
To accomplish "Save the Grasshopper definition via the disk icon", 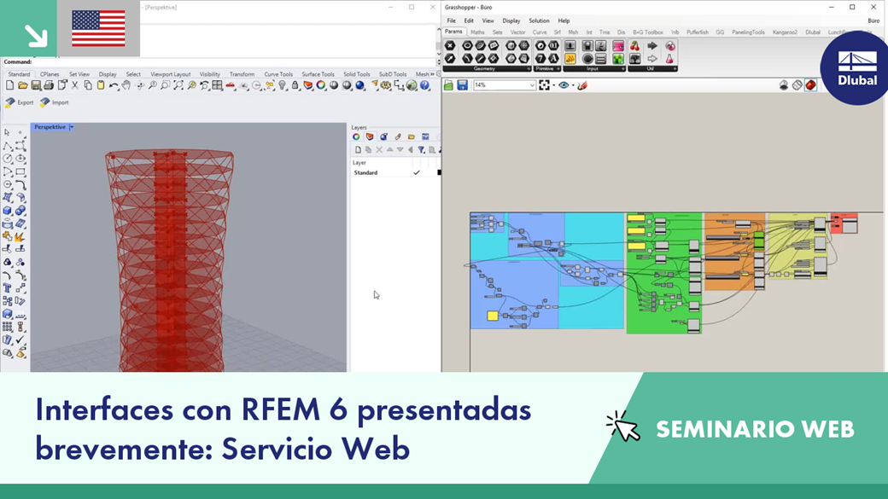I will [x=463, y=84].
